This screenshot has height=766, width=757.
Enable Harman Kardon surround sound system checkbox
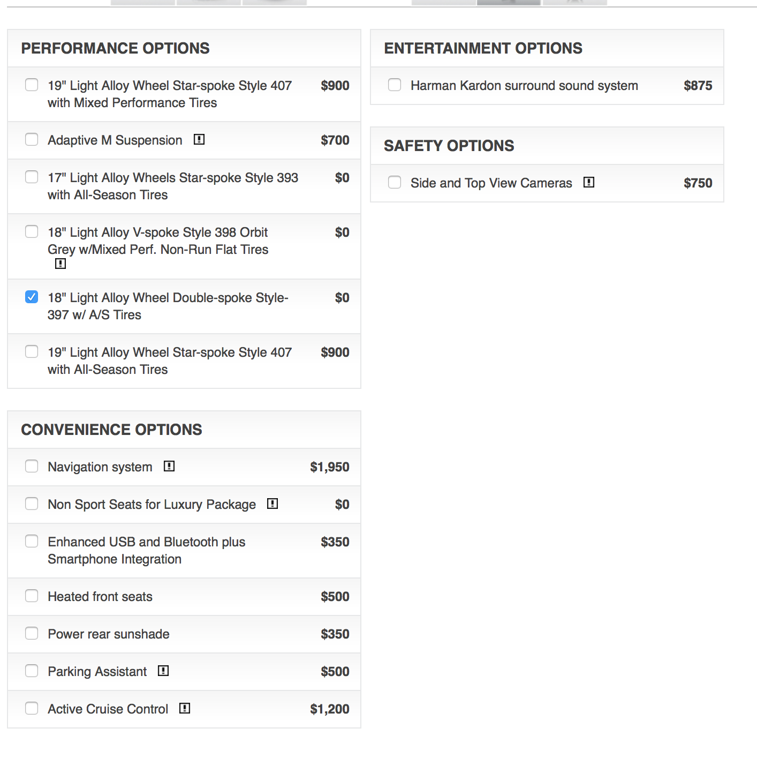coord(395,85)
